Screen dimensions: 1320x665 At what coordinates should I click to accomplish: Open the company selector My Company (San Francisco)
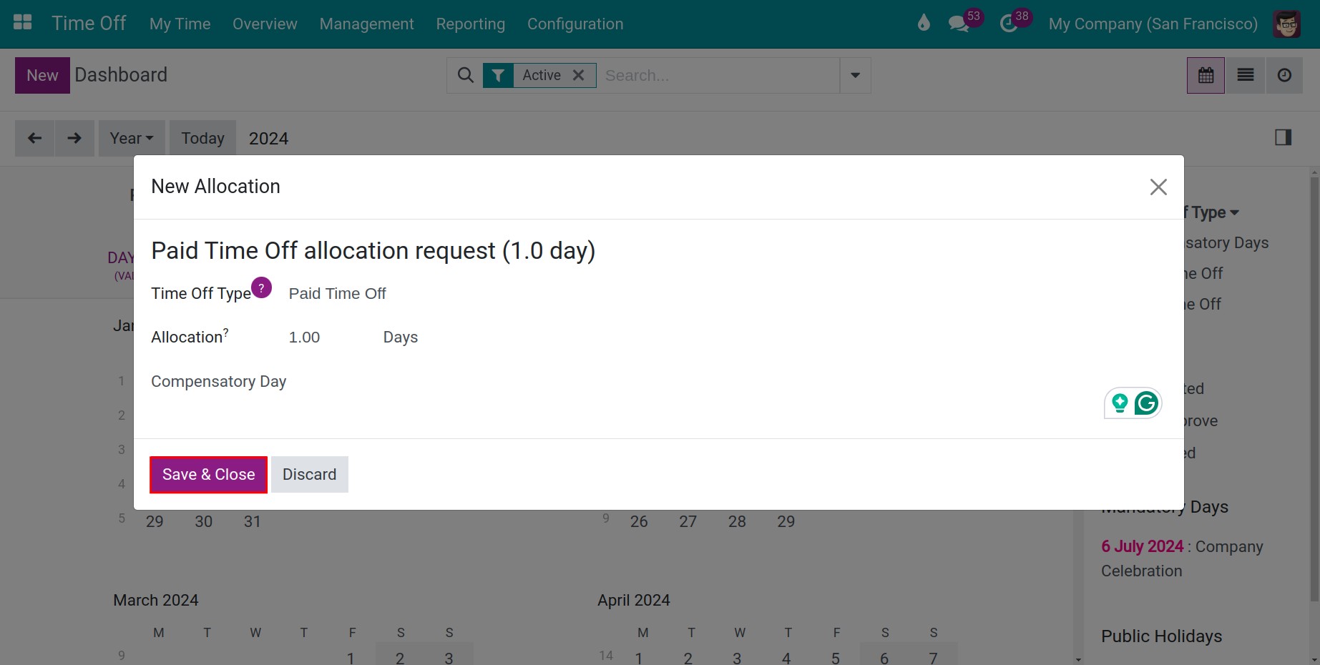pos(1153,24)
